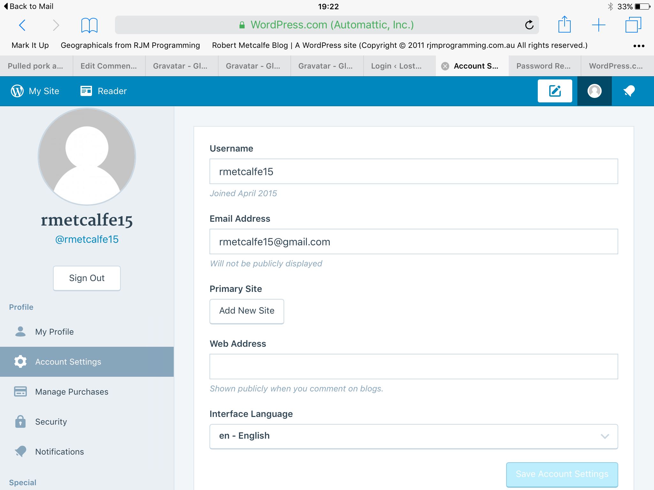Open the favorites bar overflow dots
The image size is (654, 490).
(x=639, y=46)
